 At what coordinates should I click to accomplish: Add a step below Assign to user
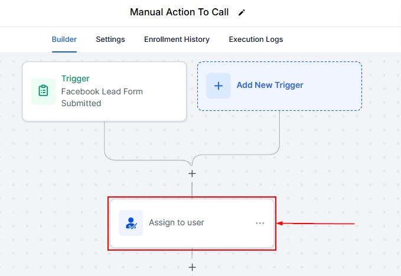click(192, 267)
